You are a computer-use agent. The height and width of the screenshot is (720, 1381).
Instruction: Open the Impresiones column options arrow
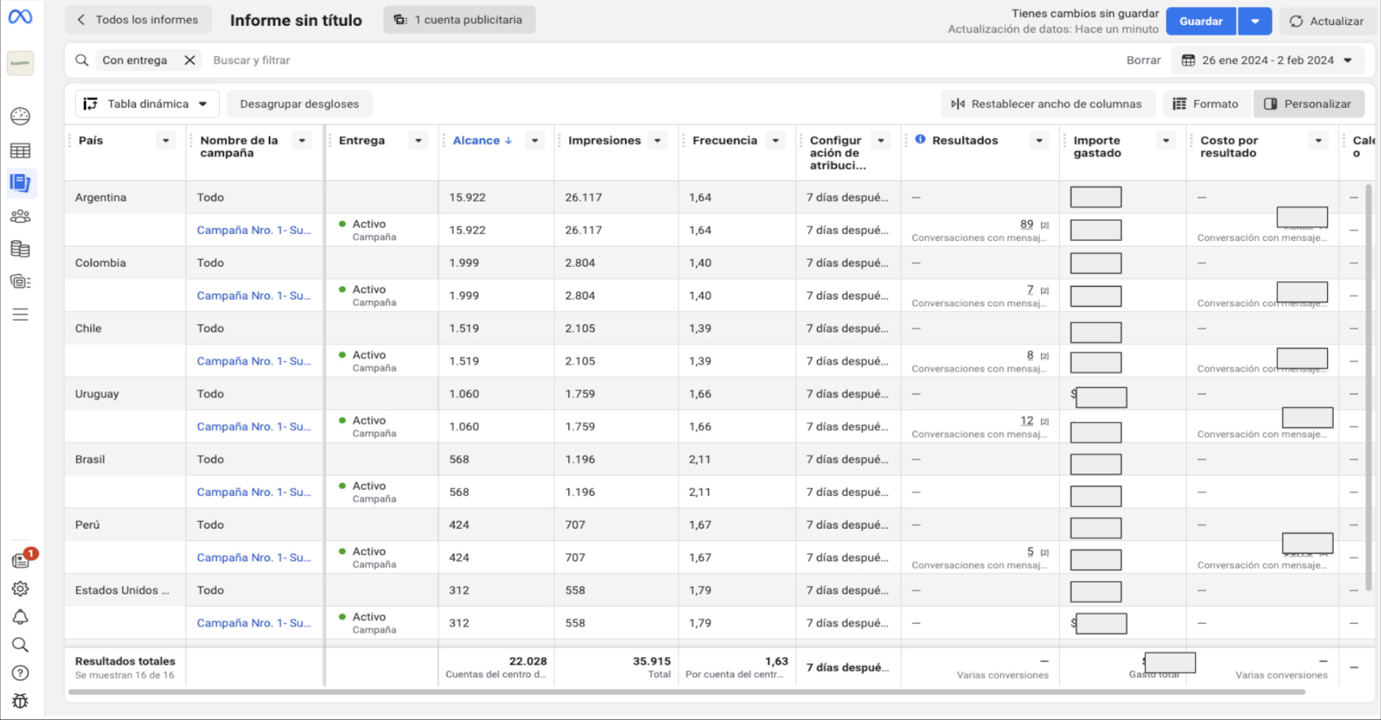657,141
